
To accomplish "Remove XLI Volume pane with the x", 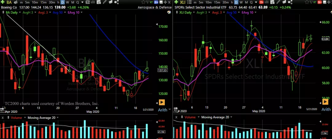I will pos(176,117).
